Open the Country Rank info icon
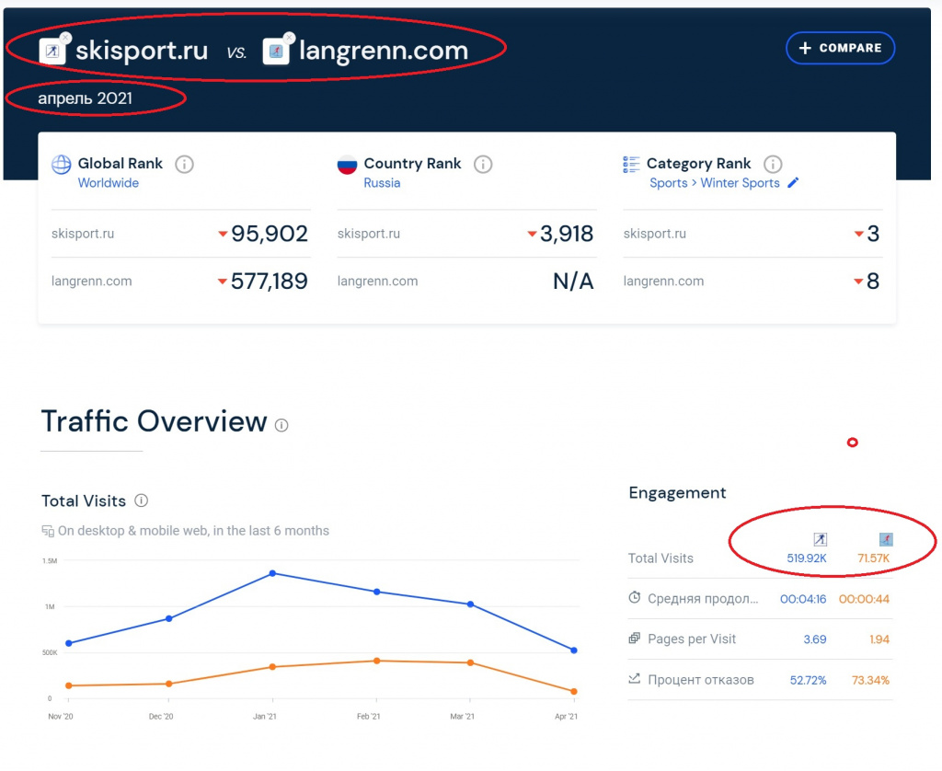The image size is (942, 771). coord(482,164)
